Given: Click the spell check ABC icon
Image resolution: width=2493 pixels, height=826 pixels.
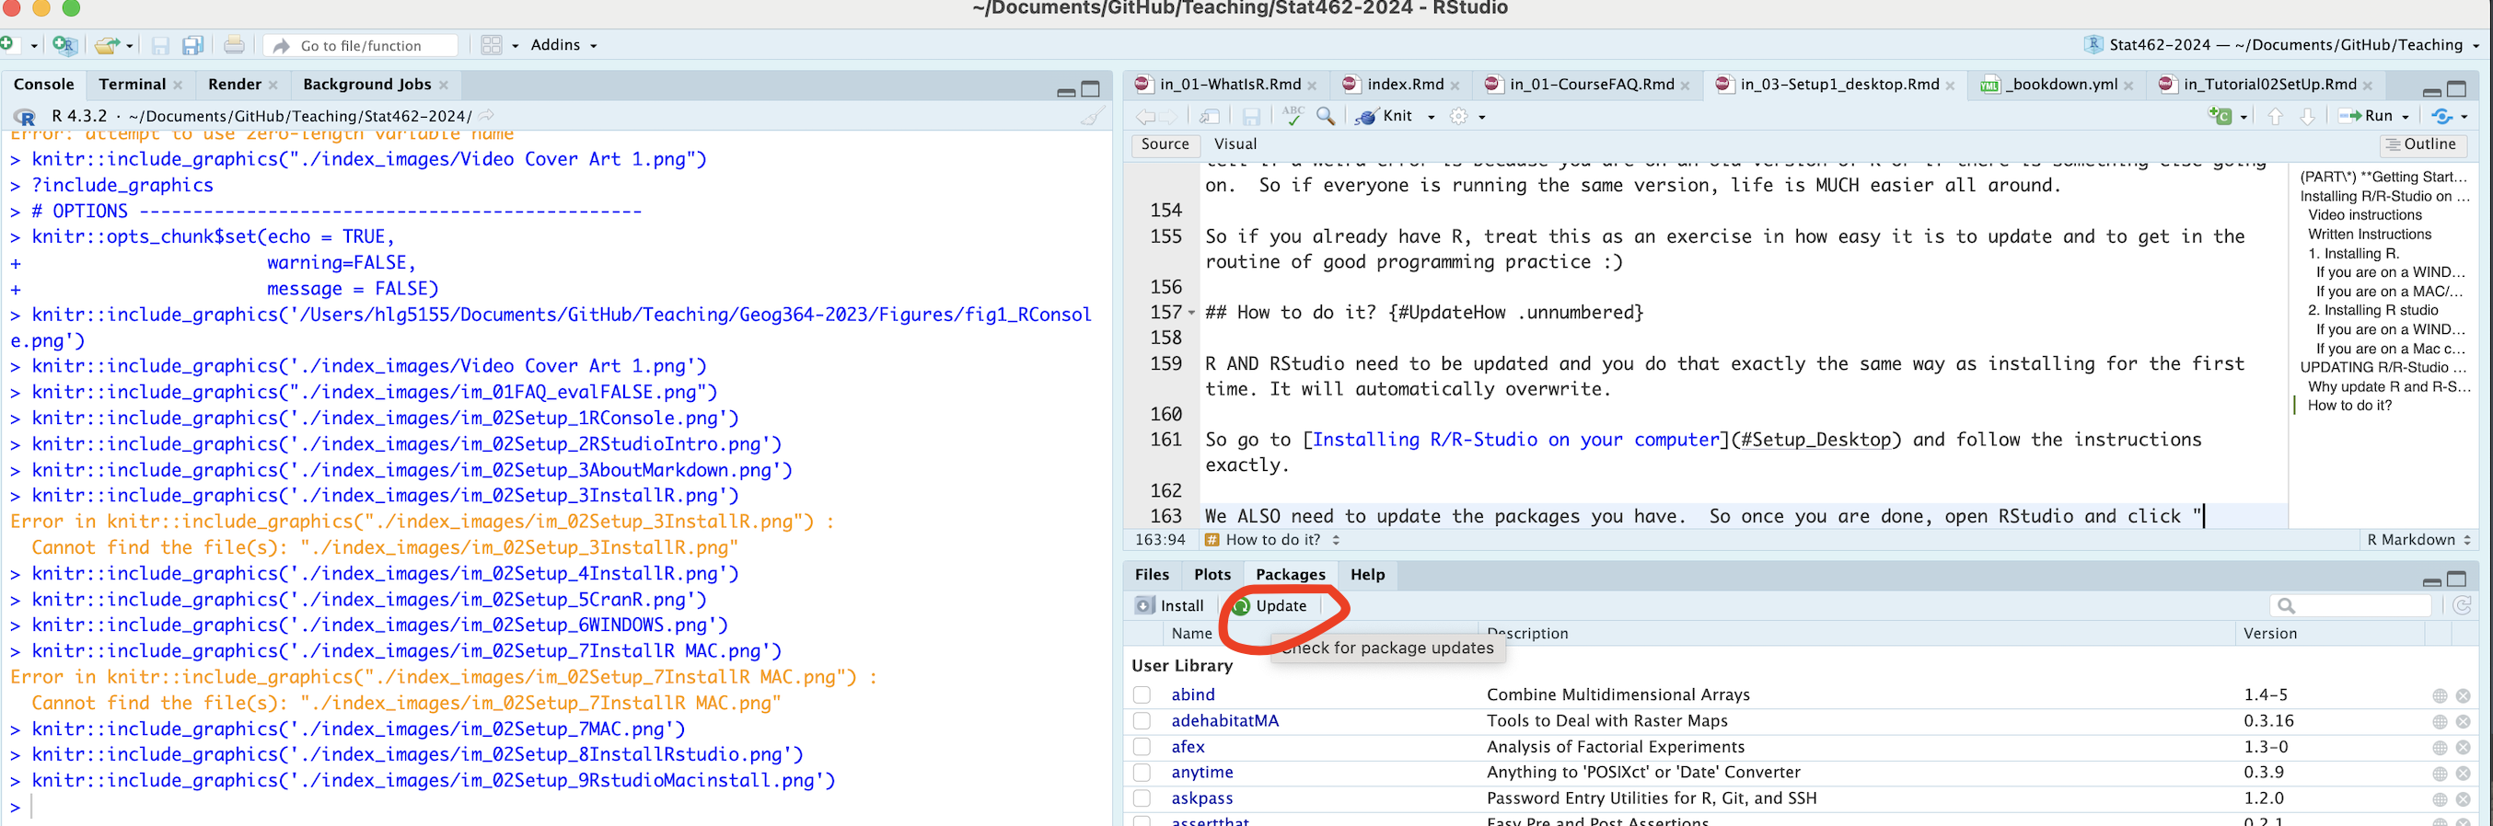Looking at the screenshot, I should pyautogui.click(x=1292, y=116).
